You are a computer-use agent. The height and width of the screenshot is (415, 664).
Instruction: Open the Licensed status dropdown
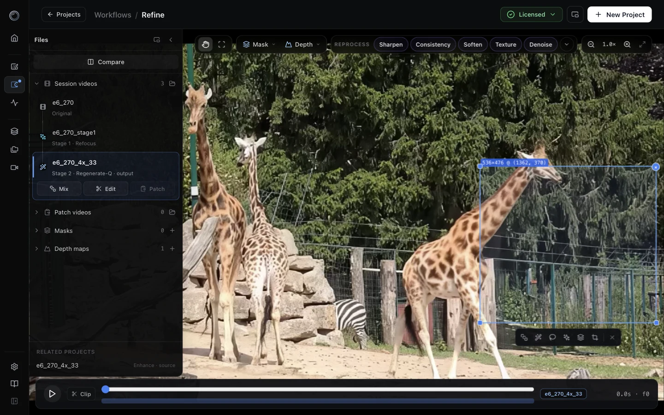531,15
